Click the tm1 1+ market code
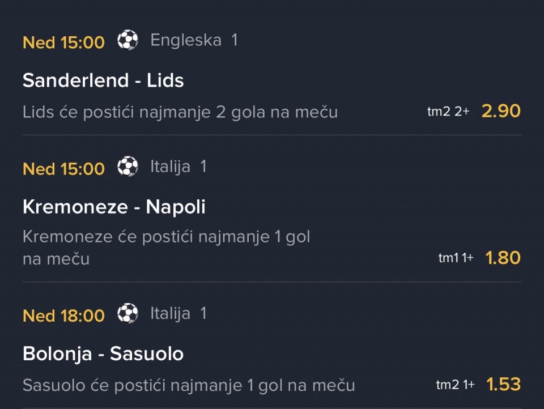Viewport: 544px width, 409px height. click(456, 258)
